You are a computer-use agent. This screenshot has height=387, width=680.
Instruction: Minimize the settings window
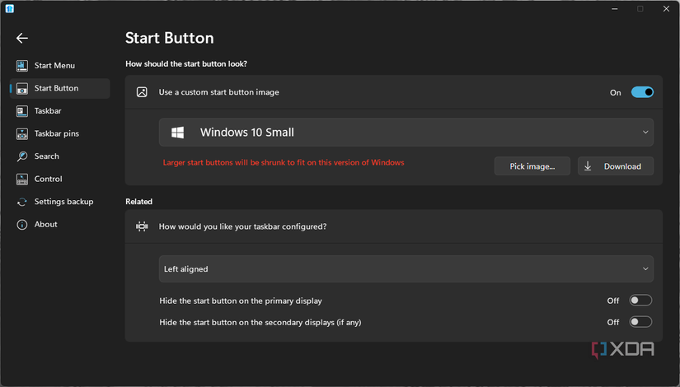(x=615, y=9)
